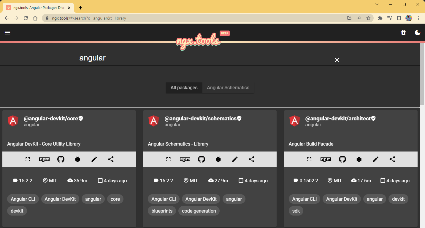Open a new browser tab

[80, 8]
